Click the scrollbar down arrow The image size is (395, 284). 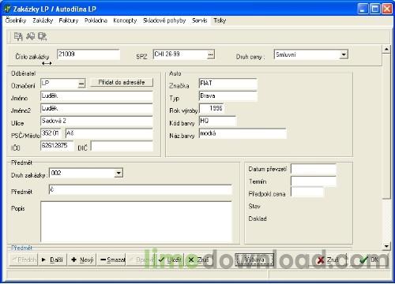click(x=386, y=246)
